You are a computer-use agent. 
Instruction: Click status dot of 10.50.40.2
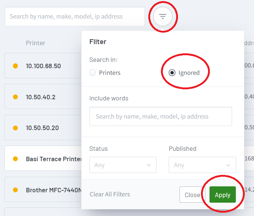tap(16, 97)
